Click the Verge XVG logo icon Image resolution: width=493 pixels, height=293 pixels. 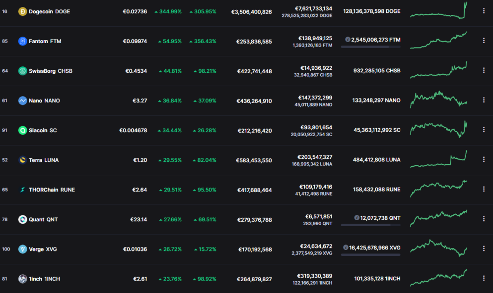22,249
